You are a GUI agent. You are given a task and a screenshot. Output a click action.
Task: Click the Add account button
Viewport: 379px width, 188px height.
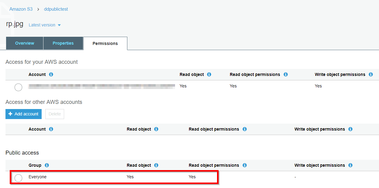click(x=23, y=114)
